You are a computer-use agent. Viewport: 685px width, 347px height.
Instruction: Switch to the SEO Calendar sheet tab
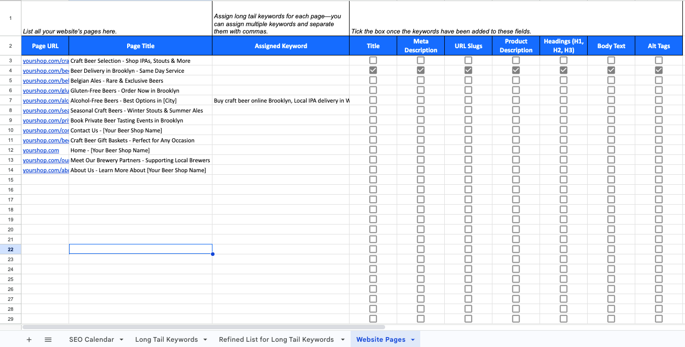click(x=91, y=340)
